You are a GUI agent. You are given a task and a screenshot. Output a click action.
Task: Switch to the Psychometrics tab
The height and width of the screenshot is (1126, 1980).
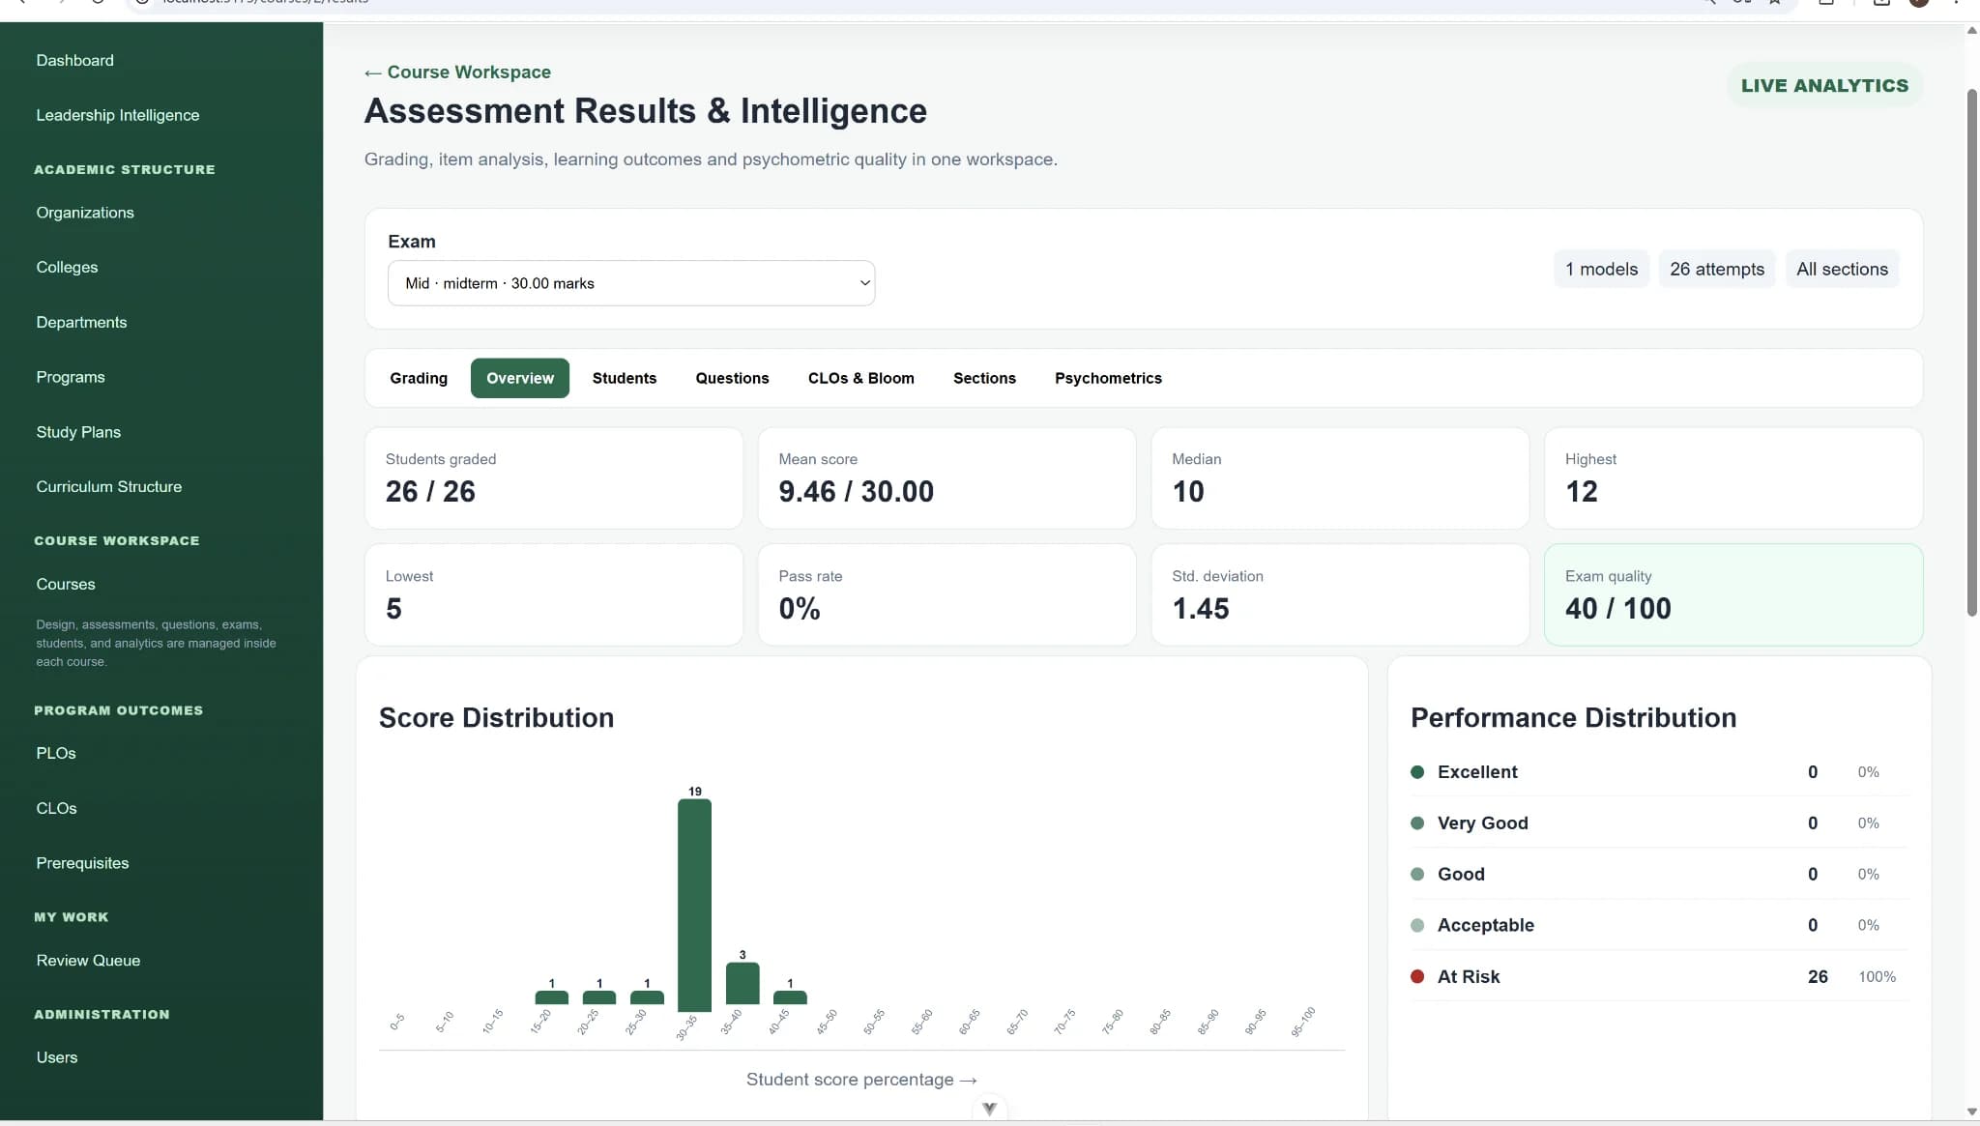pyautogui.click(x=1108, y=378)
